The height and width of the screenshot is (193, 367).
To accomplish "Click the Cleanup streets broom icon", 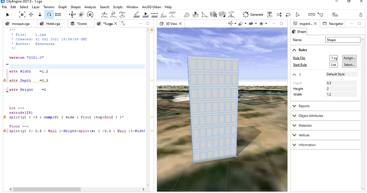I will 163,15.
